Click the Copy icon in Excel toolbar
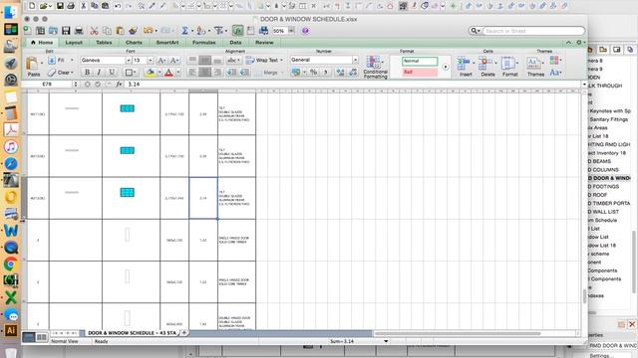Viewport: 638px width, 358px height. click(x=107, y=31)
